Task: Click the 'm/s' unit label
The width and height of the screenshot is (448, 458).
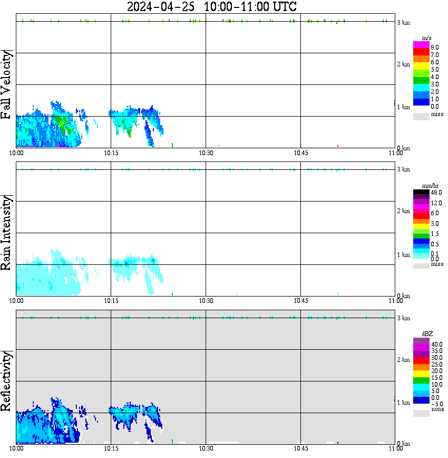Action: coord(426,39)
